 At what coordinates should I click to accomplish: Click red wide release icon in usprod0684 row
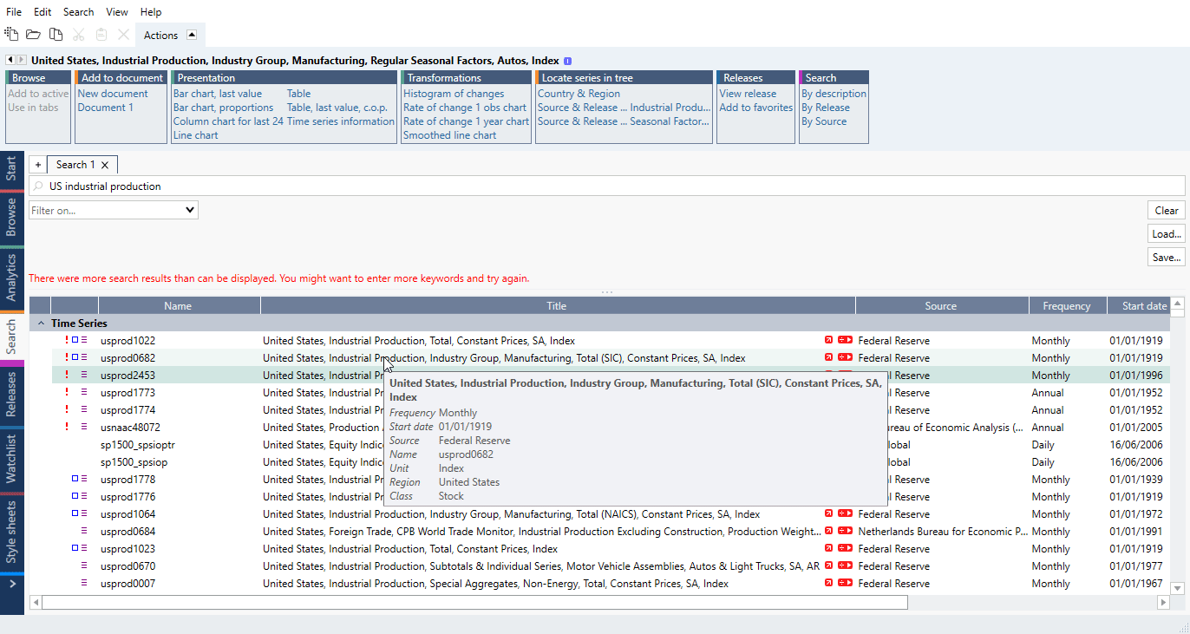click(845, 531)
